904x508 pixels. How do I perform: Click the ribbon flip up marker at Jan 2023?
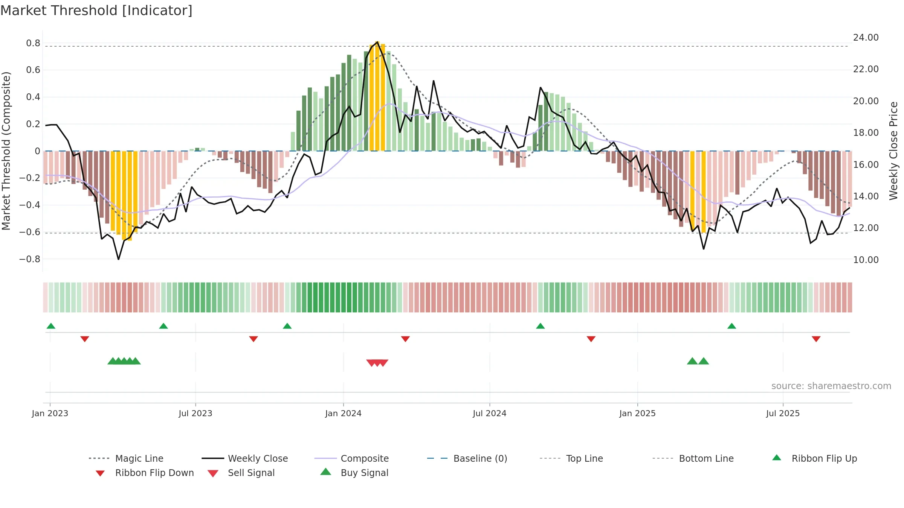(51, 326)
